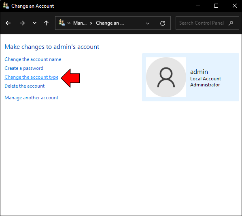Refresh the Change an Account page
Viewport: 242px width, 216px height.
pos(163,23)
